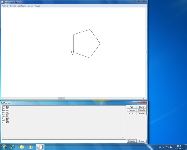Viewport: 187px width, 150px height.
Task: Click the history pane scroll up arrow
Action: click(125, 107)
